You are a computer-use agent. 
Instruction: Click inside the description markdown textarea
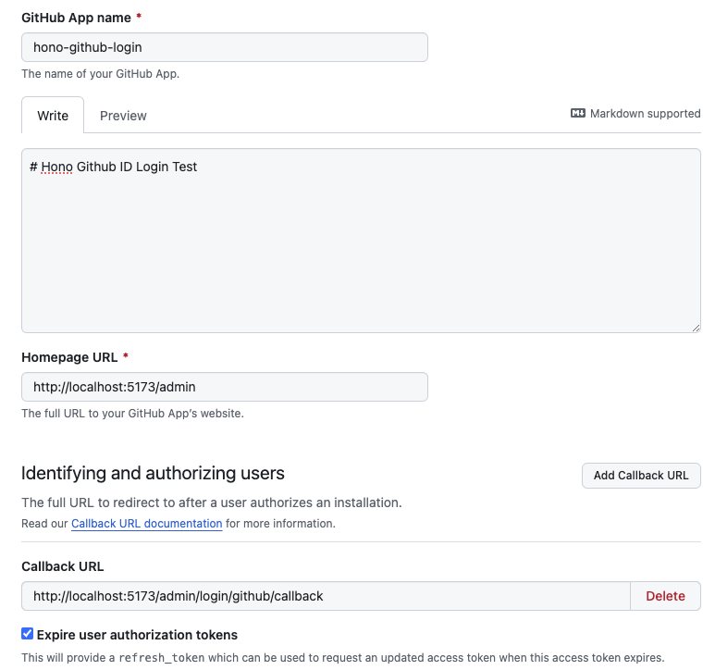tap(361, 241)
